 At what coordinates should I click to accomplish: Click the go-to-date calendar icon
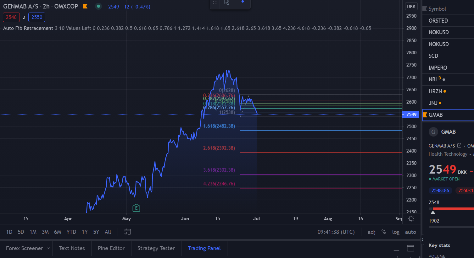[x=127, y=232]
